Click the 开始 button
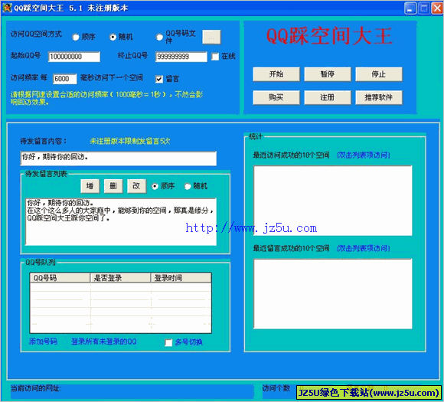Viewport: 444px width, 402px height. coord(276,74)
